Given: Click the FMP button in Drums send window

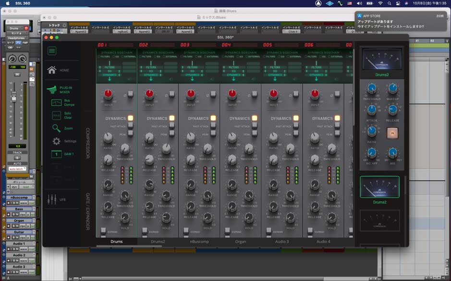Looking at the screenshot, I should click(x=25, y=43).
